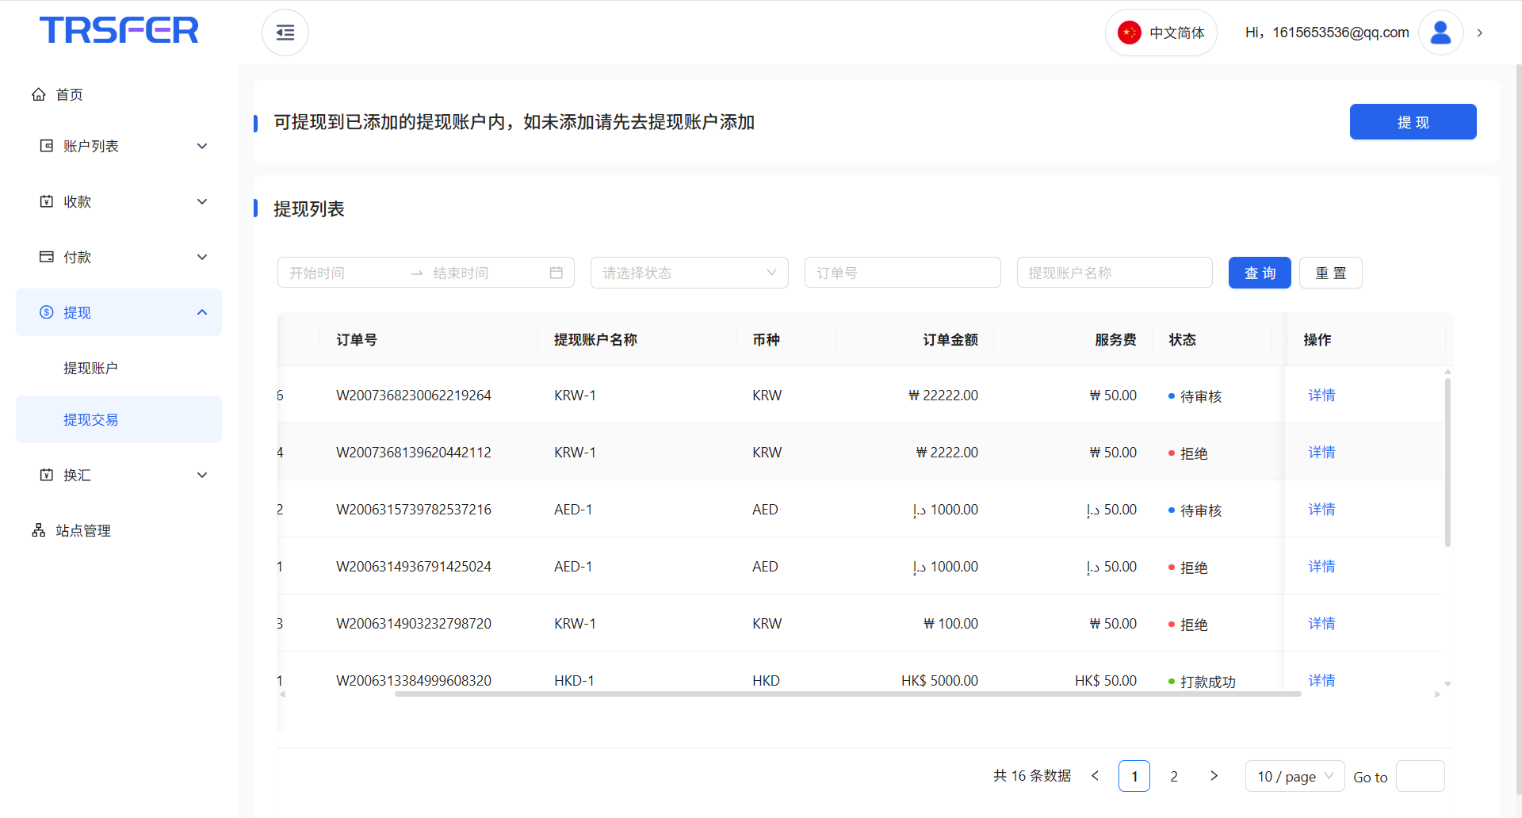Screen dimensions: 1522x818
Task: Click the user avatar icon
Action: (x=1440, y=32)
